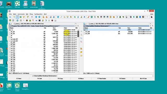167x94 pixels.
Task: Click the dark red round icon in second toolbar row
Action: [x=52, y=20]
